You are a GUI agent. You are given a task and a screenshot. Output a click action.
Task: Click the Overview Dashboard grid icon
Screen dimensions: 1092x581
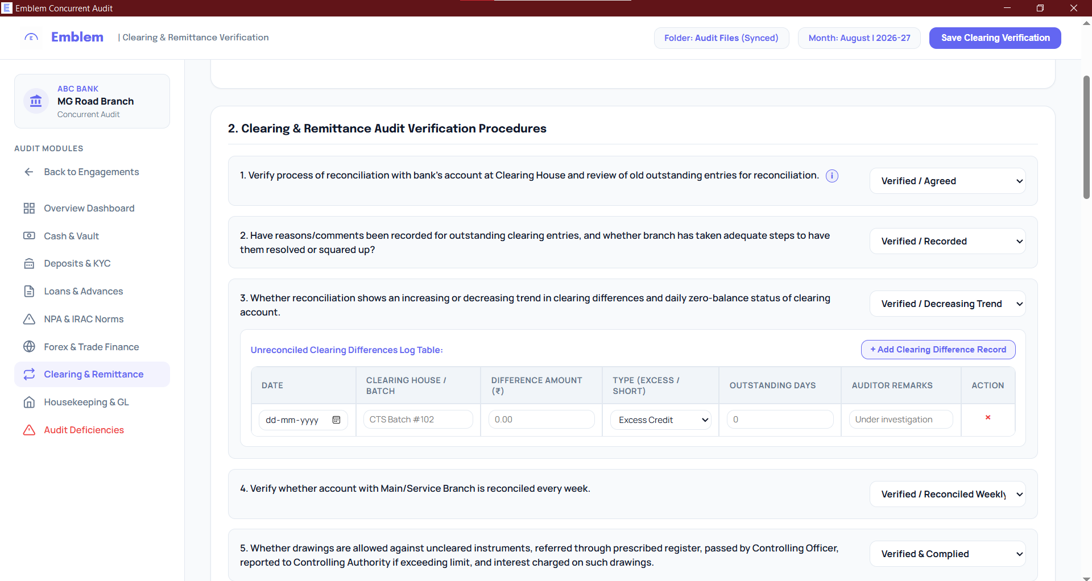[x=29, y=208]
